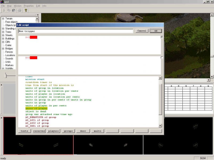Click the New trigger name field
Viewport: 214px width, 160px height.
point(75,31)
